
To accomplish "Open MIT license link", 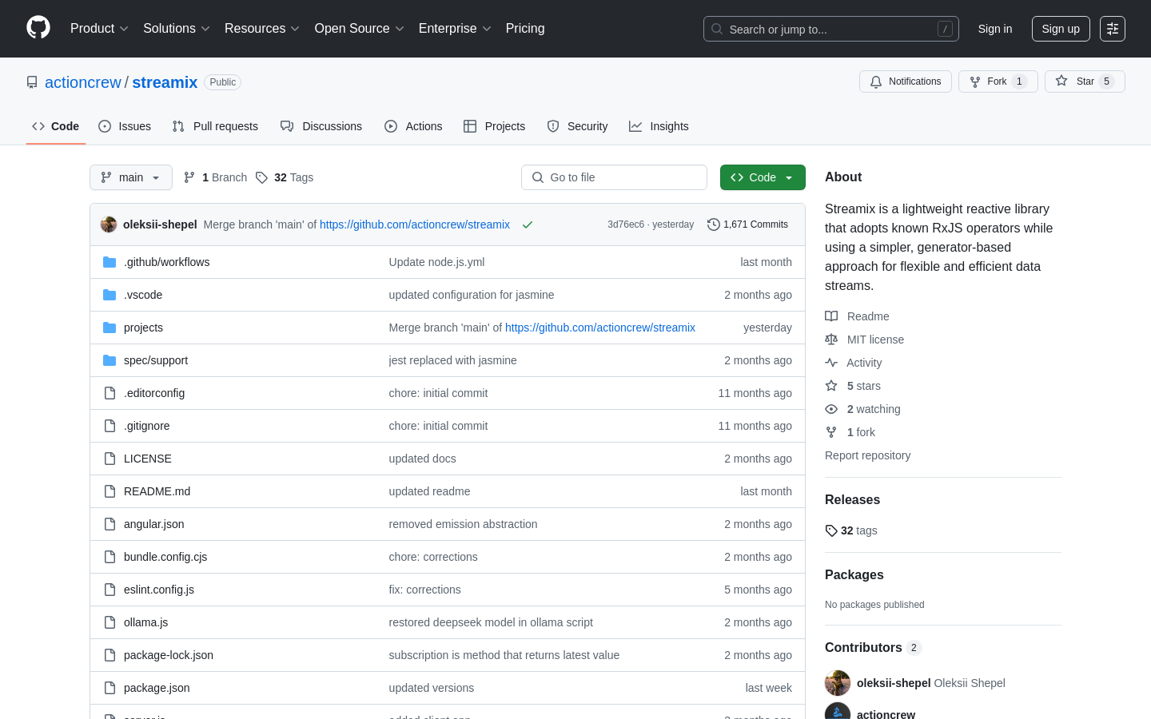I will 864,340.
